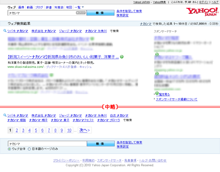Click ナカシマ 糸魚川 in the upper related searches
The image size is (220, 172).
(96, 31)
